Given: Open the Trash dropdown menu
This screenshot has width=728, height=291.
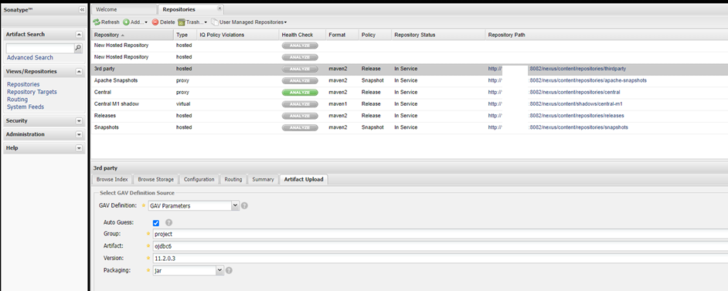Looking at the screenshot, I should coord(192,22).
